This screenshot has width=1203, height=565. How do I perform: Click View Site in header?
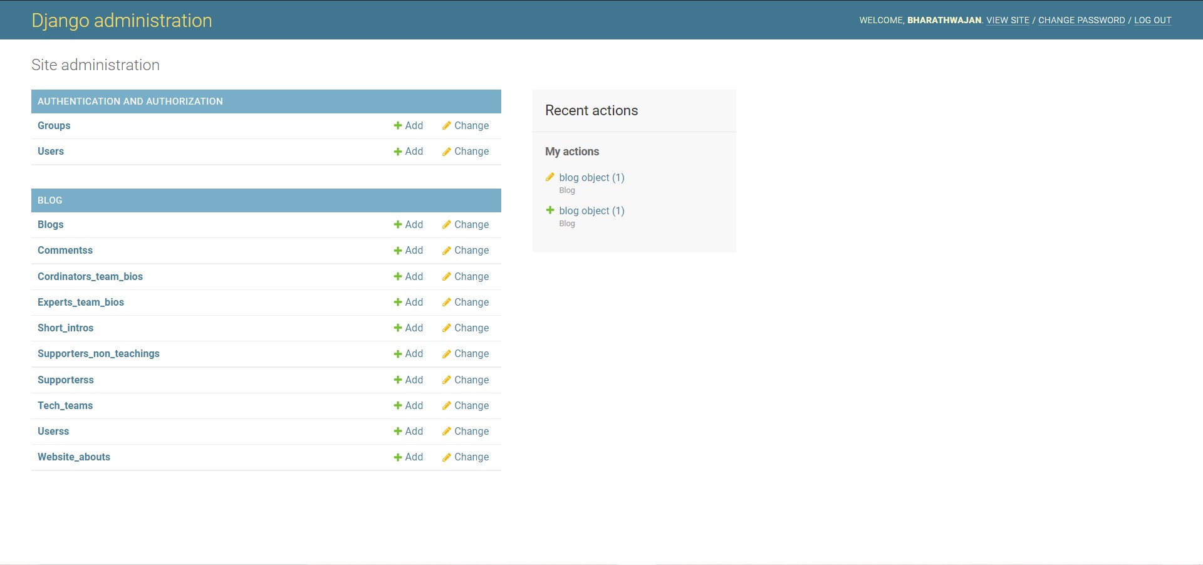(1008, 20)
